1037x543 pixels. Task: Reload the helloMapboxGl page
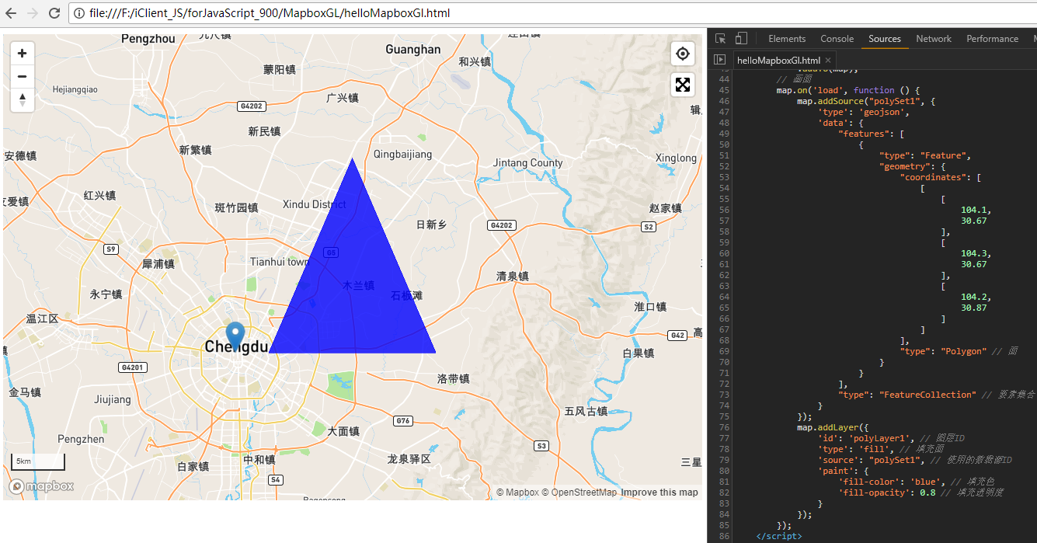54,13
